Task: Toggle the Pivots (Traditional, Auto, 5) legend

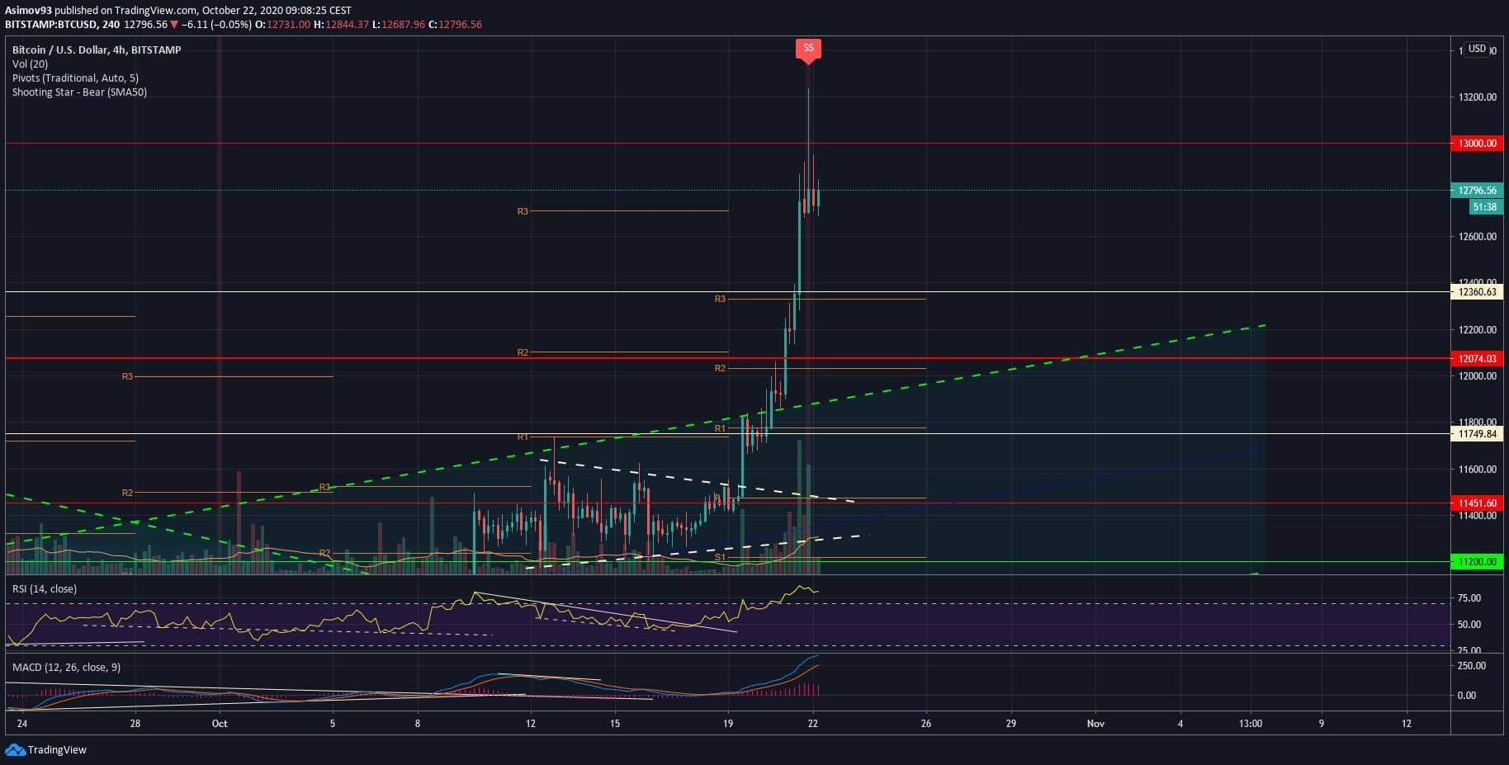Action: [75, 78]
